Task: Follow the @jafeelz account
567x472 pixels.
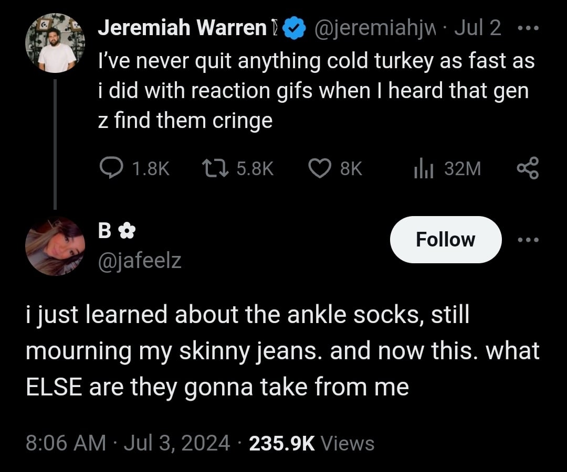Action: 445,240
